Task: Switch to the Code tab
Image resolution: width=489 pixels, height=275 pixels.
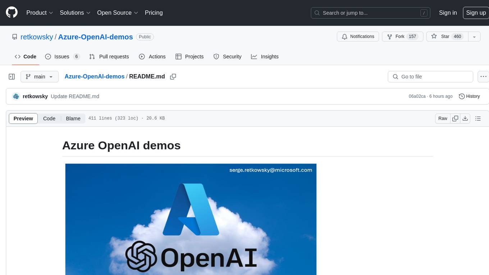Action: click(x=26, y=57)
